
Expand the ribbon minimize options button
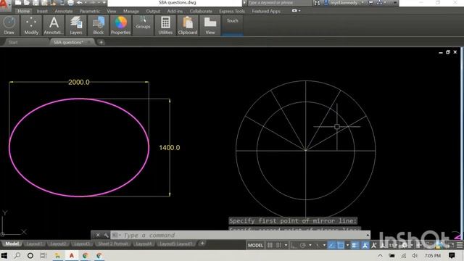[x=297, y=11]
